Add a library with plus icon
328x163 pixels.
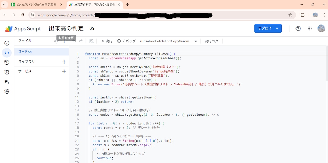pos(64,62)
